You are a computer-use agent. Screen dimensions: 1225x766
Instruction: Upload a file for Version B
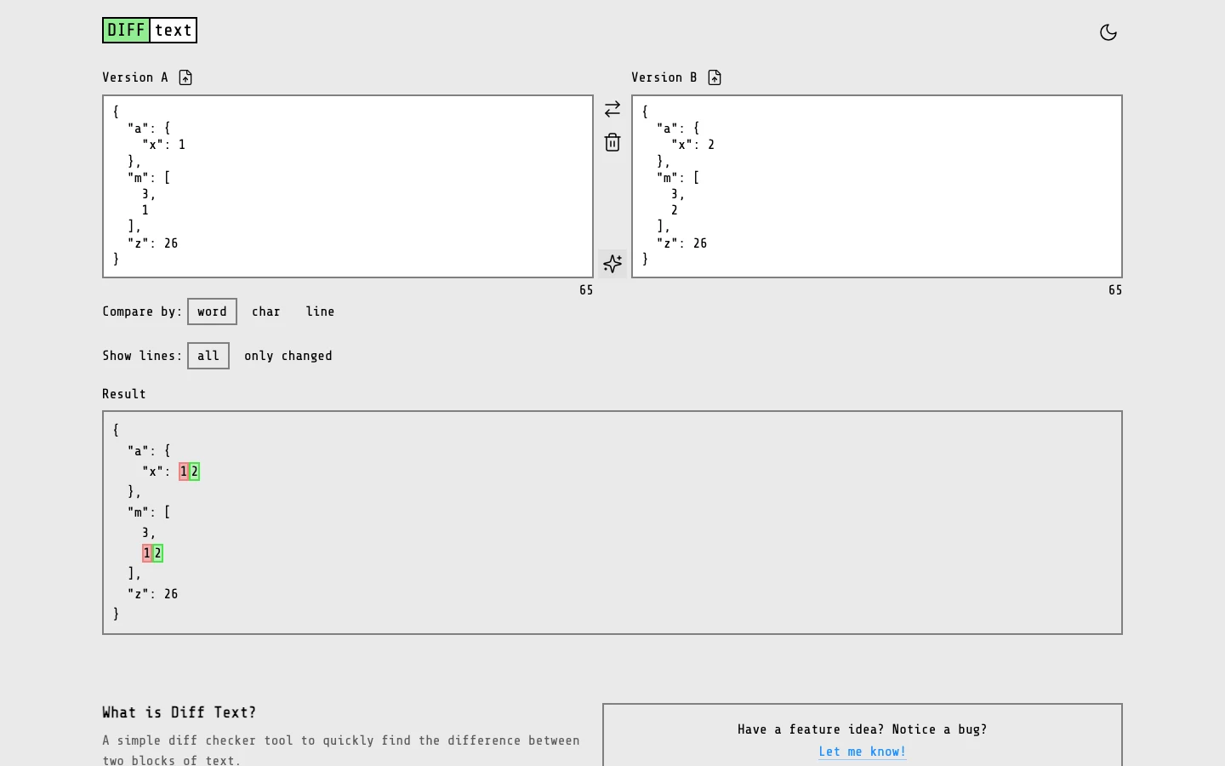point(715,77)
